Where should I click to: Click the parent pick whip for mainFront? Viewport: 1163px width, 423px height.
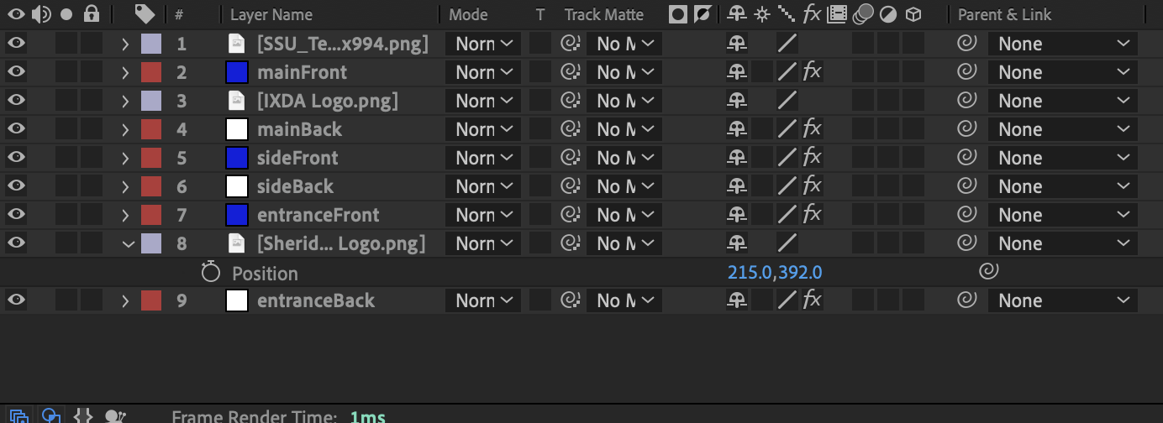[966, 72]
